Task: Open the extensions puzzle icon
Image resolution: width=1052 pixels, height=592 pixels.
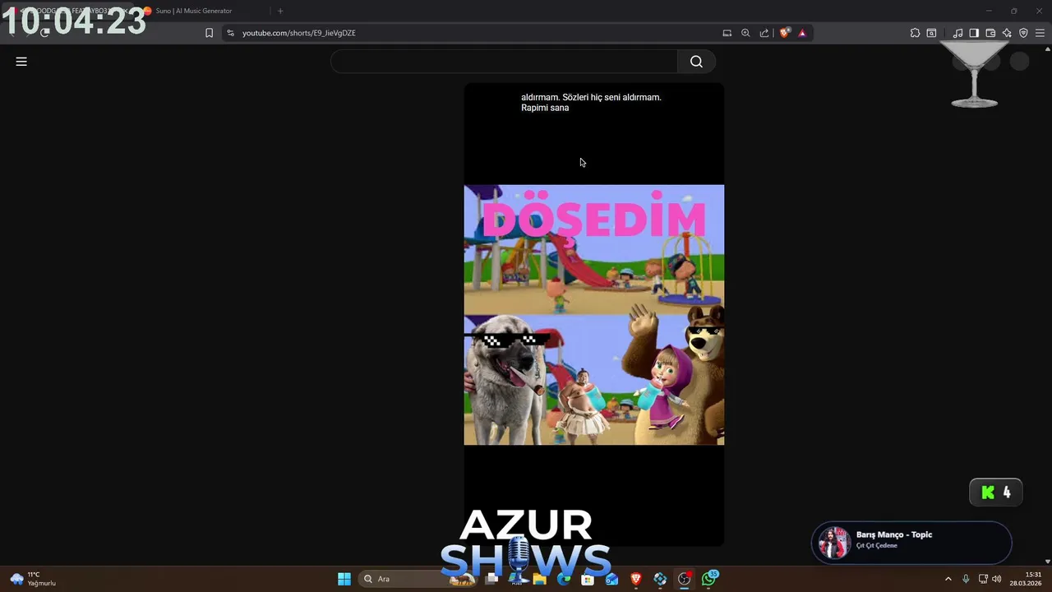Action: coord(915,33)
